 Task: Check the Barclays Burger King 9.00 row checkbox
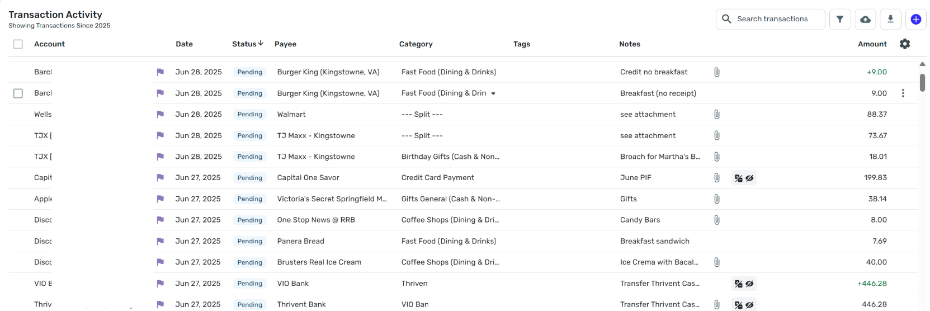pos(18,93)
